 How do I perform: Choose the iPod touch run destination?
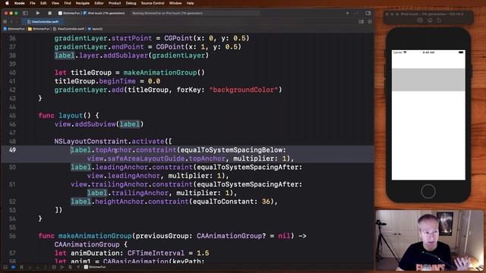point(104,14)
